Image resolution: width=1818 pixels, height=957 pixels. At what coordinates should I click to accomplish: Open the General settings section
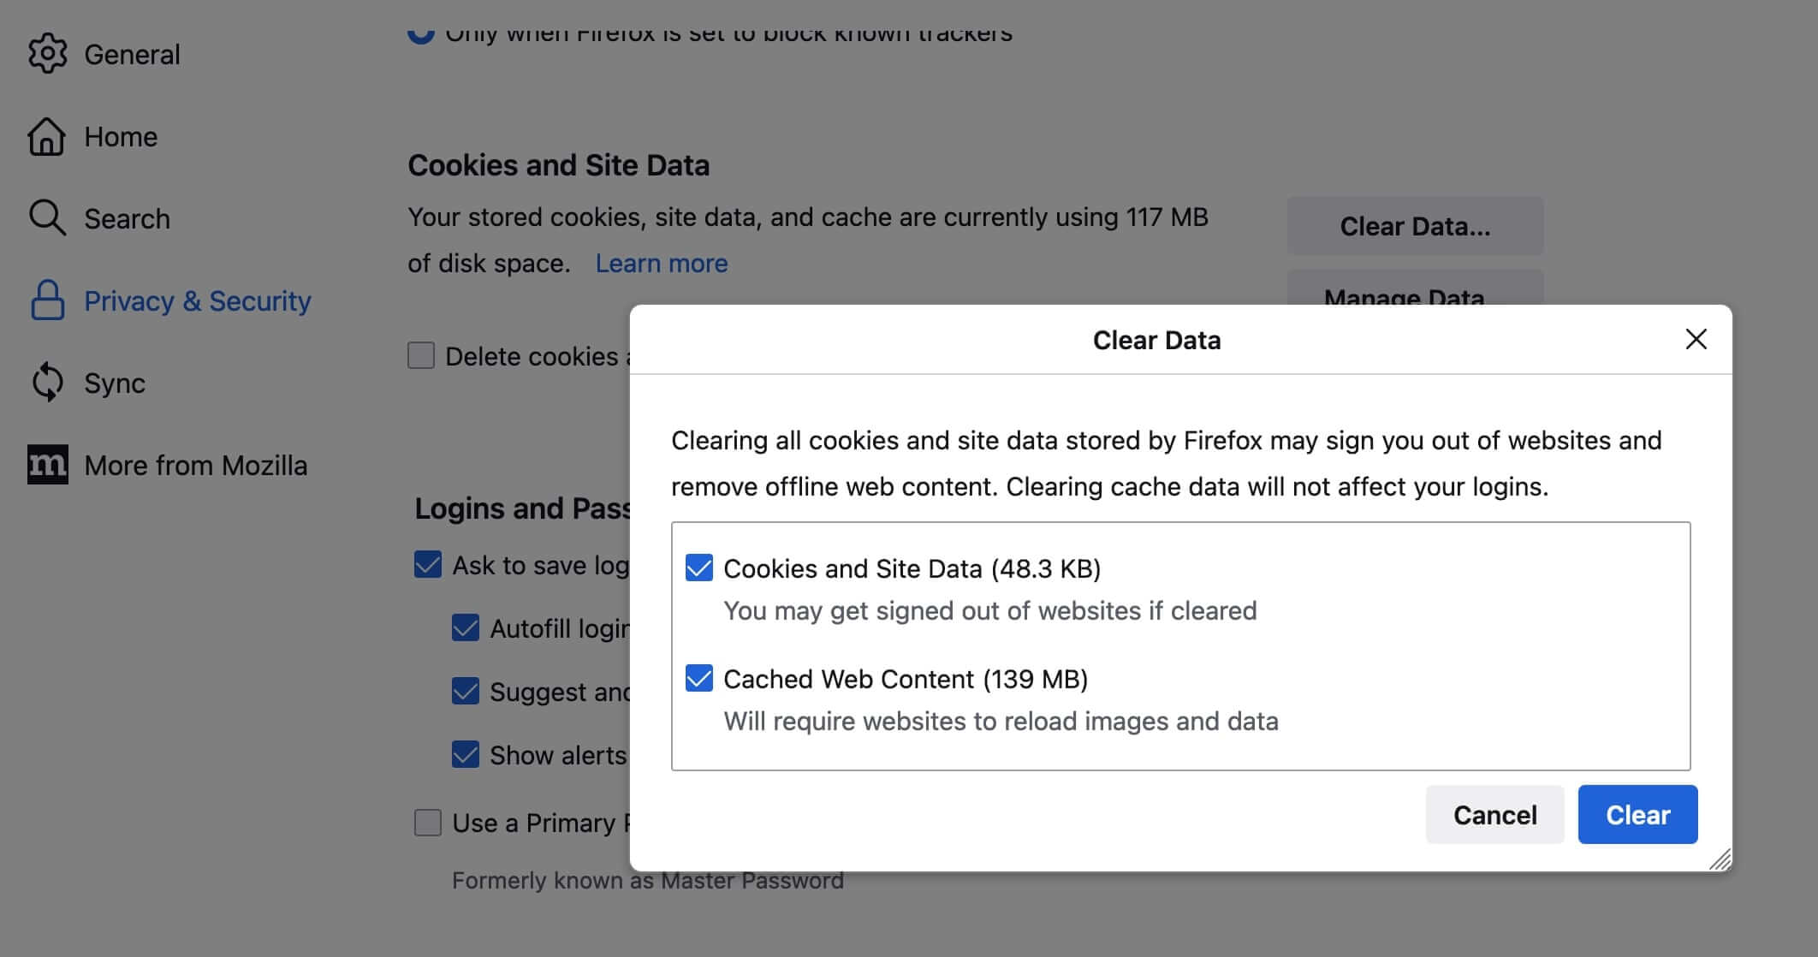click(132, 54)
